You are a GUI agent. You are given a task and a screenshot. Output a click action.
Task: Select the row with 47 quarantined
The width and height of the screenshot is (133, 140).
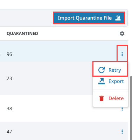pos(64,132)
